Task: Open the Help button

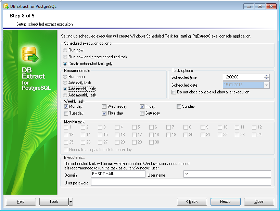Action: point(21,201)
